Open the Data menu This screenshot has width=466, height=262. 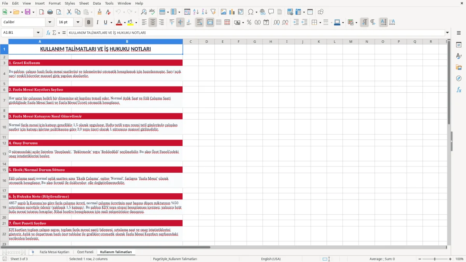point(97,3)
